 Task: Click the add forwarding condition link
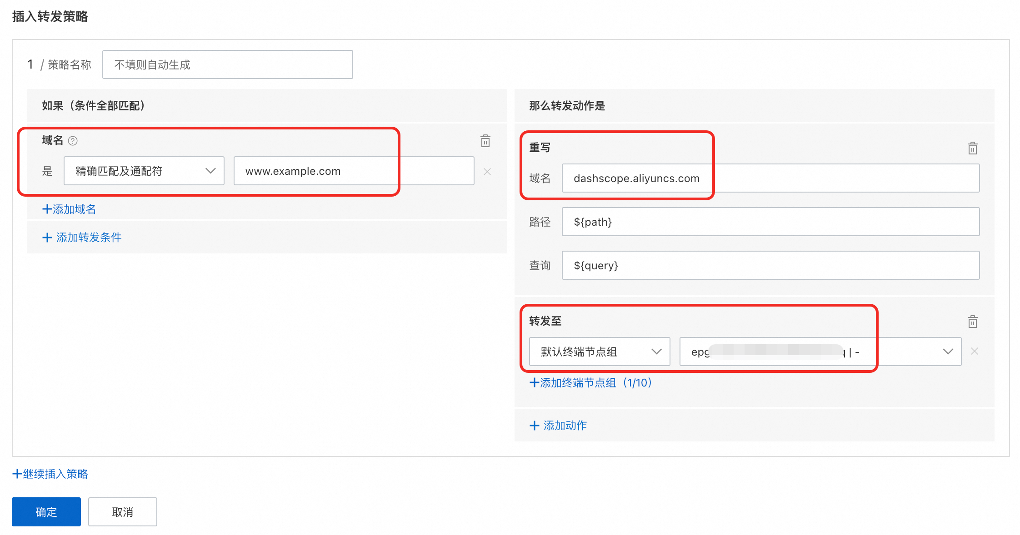[82, 238]
